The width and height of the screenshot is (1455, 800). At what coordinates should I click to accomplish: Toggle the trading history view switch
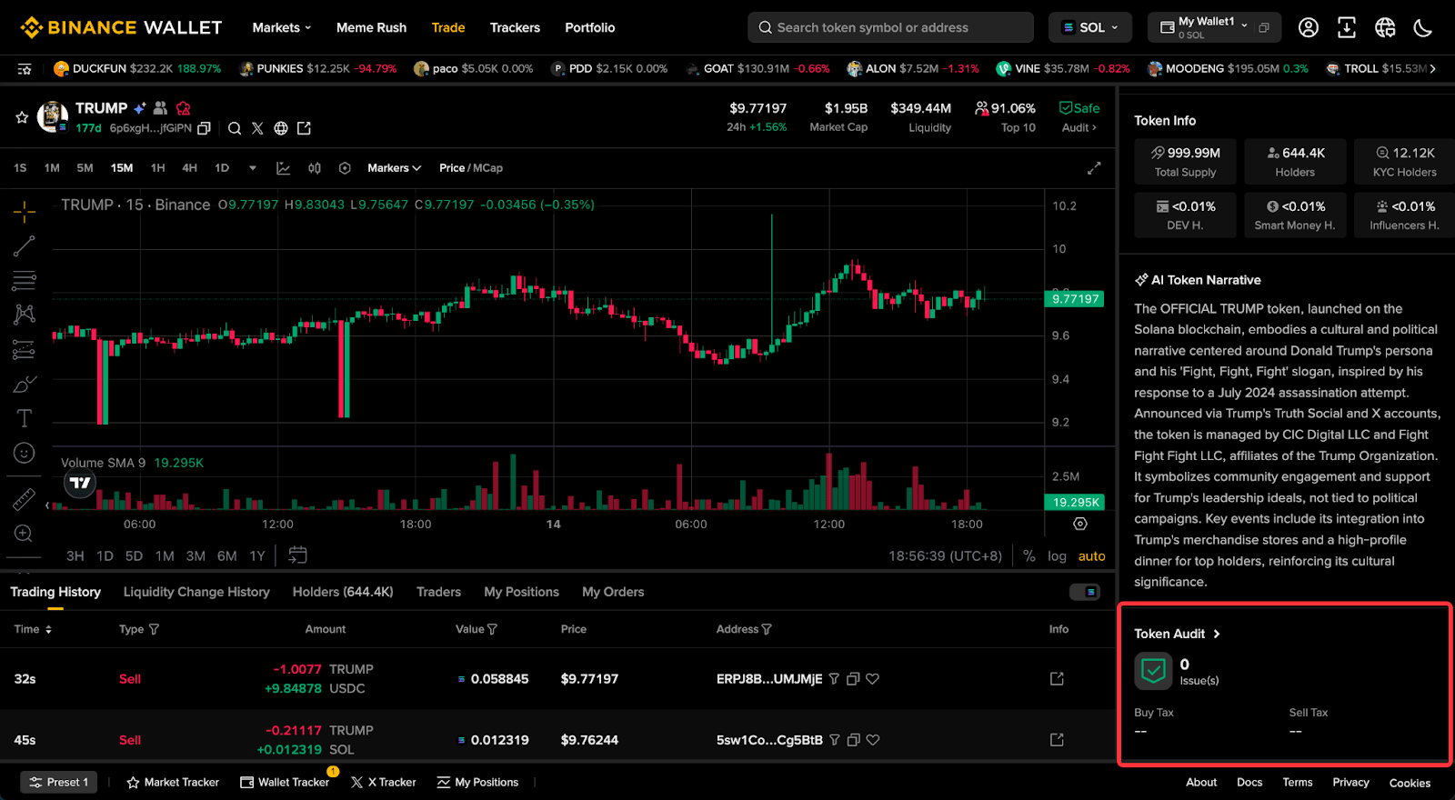tap(1085, 592)
